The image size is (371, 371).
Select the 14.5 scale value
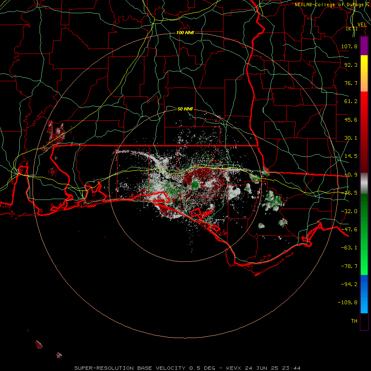point(351,156)
